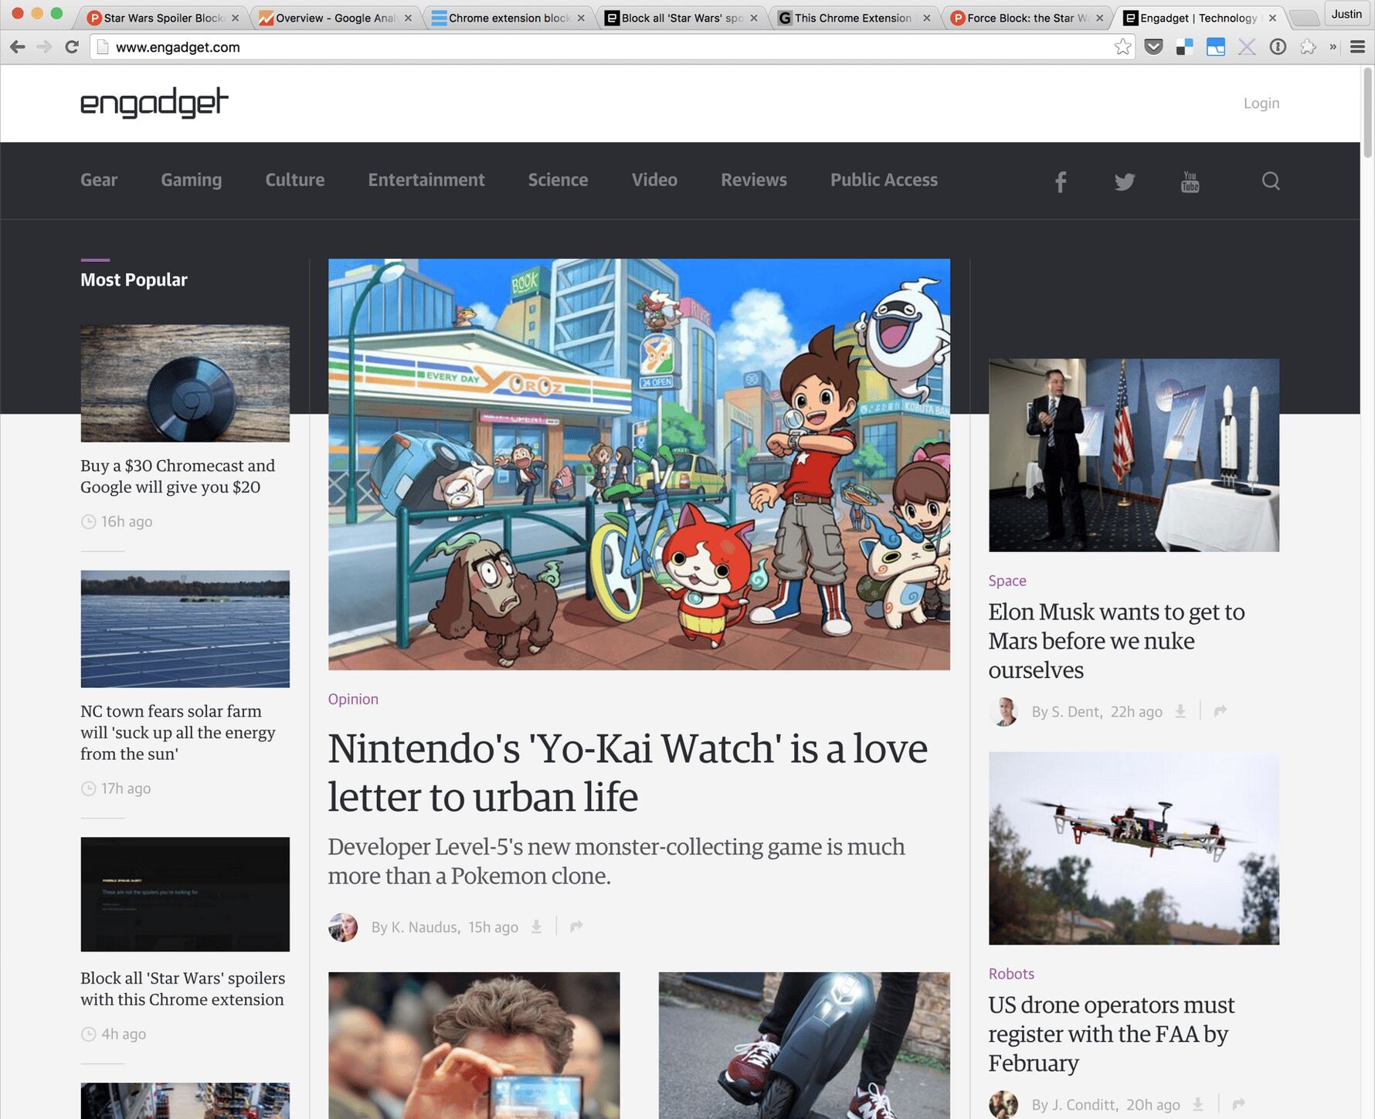Viewport: 1375px width, 1119px height.
Task: Share the Yo-Kai Watch article
Action: tap(576, 927)
